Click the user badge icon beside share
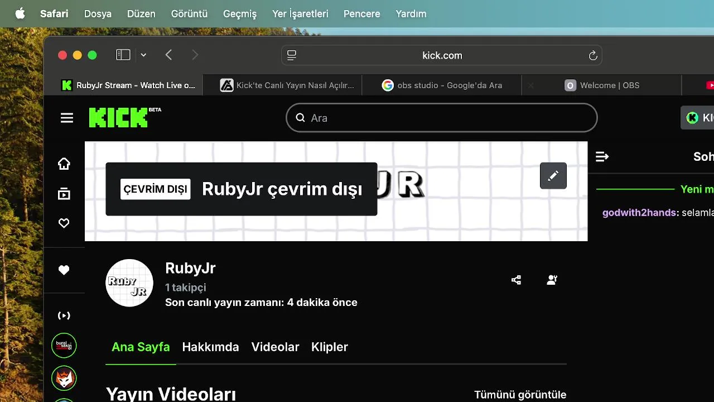 click(552, 280)
